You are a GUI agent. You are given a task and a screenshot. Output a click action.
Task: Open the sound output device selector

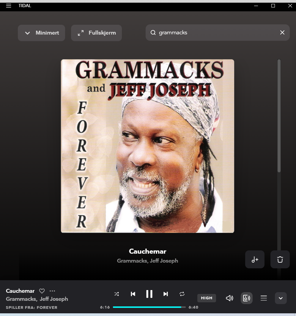(247, 298)
